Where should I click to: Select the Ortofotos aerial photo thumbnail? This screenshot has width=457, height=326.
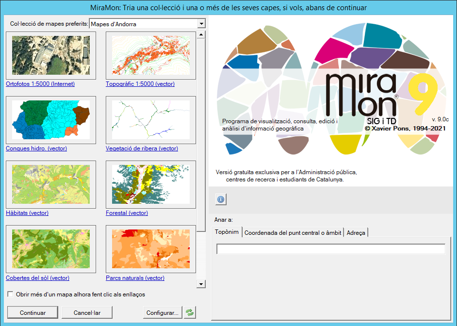[x=51, y=55]
